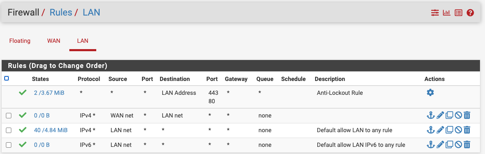
Task: Tick checkbox for IPv4 LAN net rule
Action: [x=9, y=130]
